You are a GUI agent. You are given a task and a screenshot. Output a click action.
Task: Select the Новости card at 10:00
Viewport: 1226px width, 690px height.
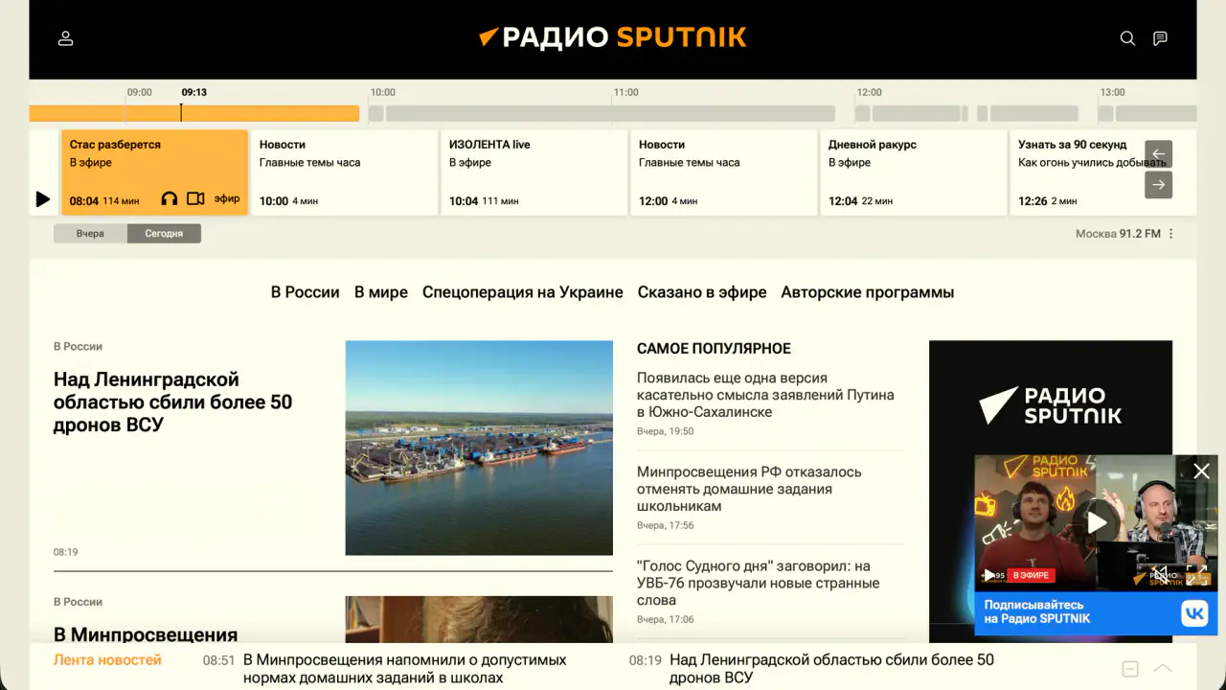pyautogui.click(x=345, y=172)
